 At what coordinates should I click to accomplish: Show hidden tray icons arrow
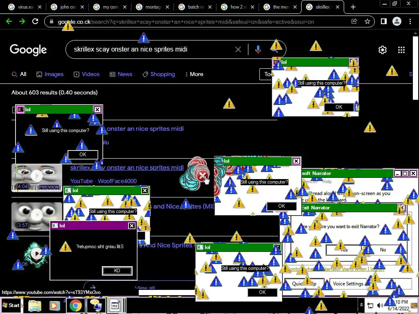[361, 305]
